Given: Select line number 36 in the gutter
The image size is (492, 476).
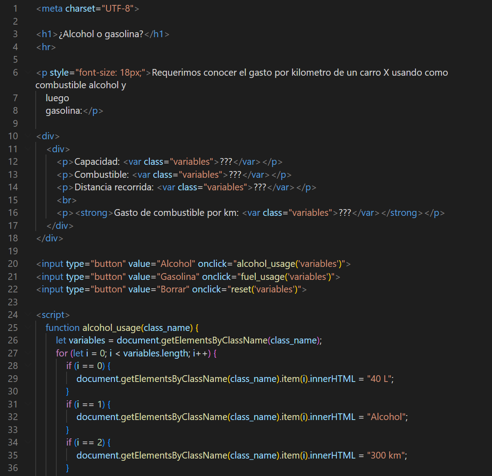Looking at the screenshot, I should click(13, 468).
